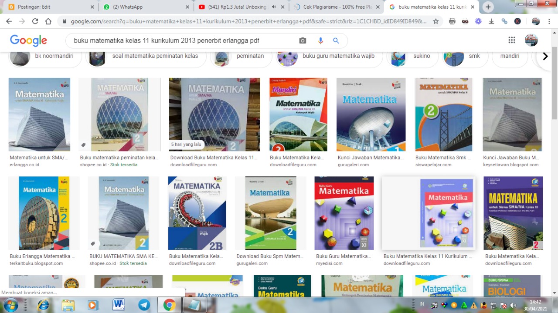
Task: Open the file explorer in taskbar
Action: [x=68, y=305]
